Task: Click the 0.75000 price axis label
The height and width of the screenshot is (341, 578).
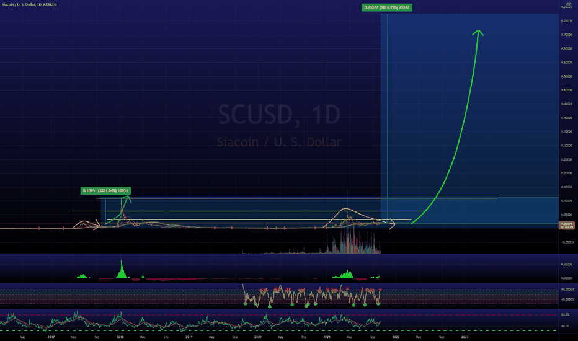Action: coord(567,20)
